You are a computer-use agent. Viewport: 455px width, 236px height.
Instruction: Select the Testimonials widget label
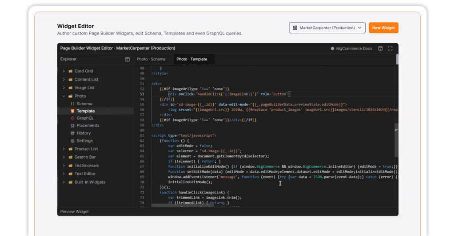click(87, 166)
